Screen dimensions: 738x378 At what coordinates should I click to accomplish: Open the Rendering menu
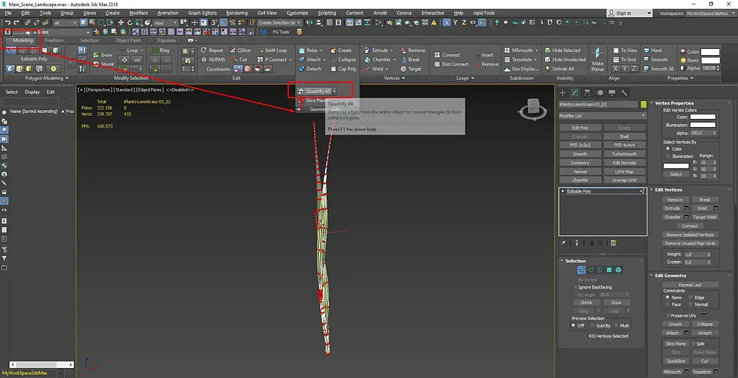coord(237,13)
